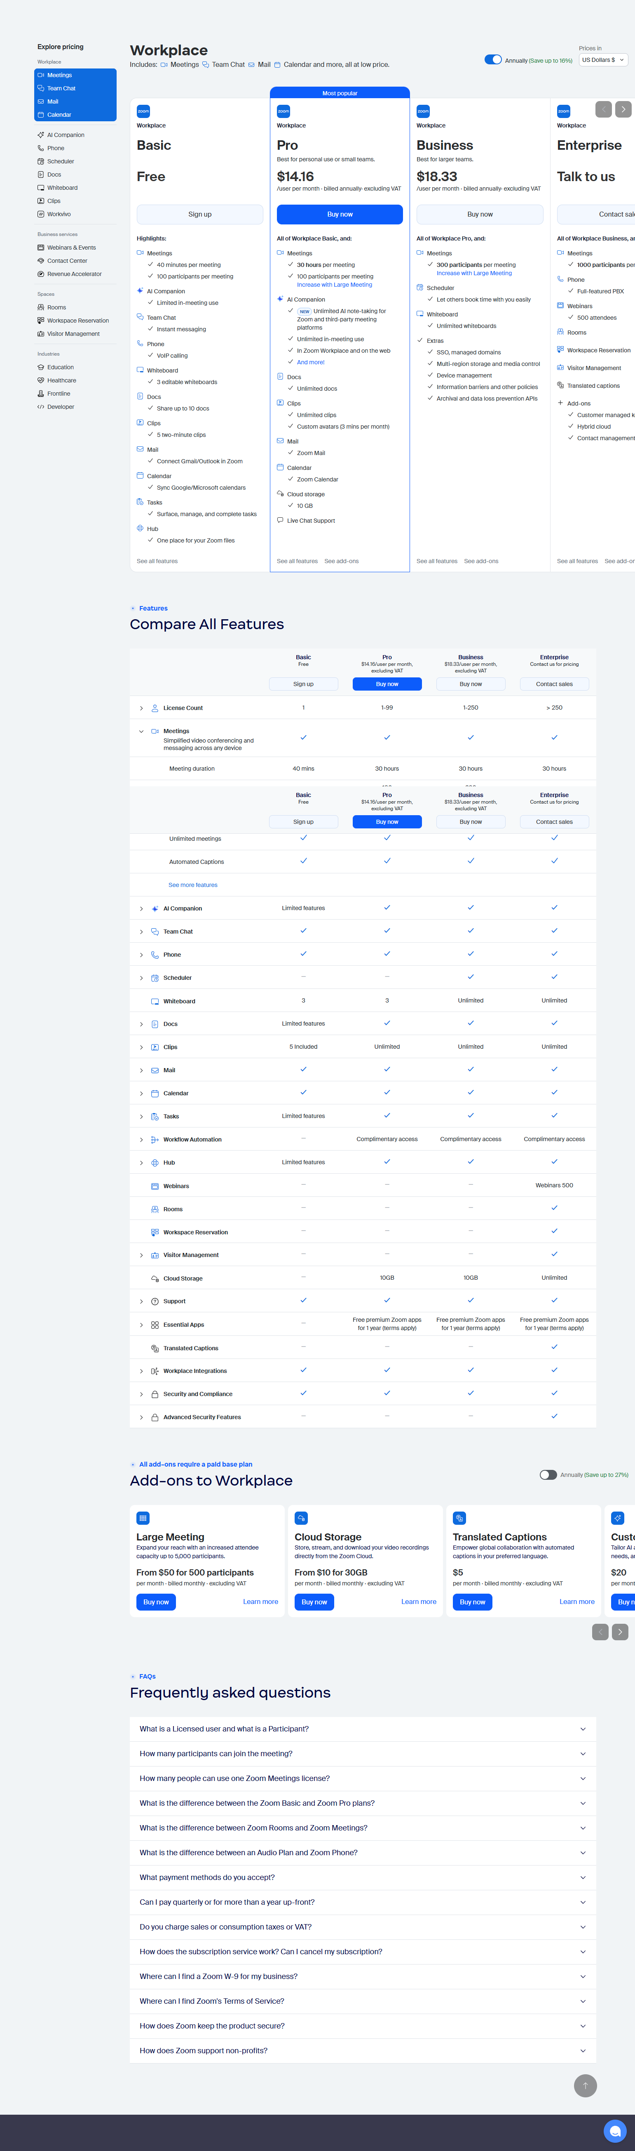Viewport: 635px width, 2151px height.
Task: Buy the Translated Captions add-on
Action: [472, 1602]
